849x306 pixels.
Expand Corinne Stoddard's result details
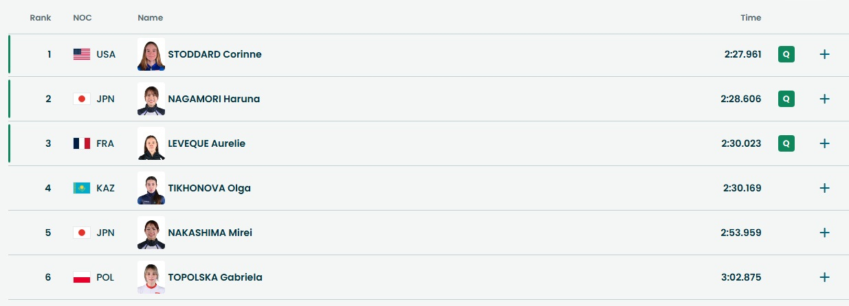point(824,54)
